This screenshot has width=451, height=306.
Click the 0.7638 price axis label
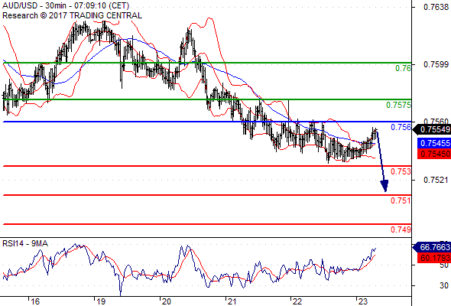pyautogui.click(x=436, y=7)
